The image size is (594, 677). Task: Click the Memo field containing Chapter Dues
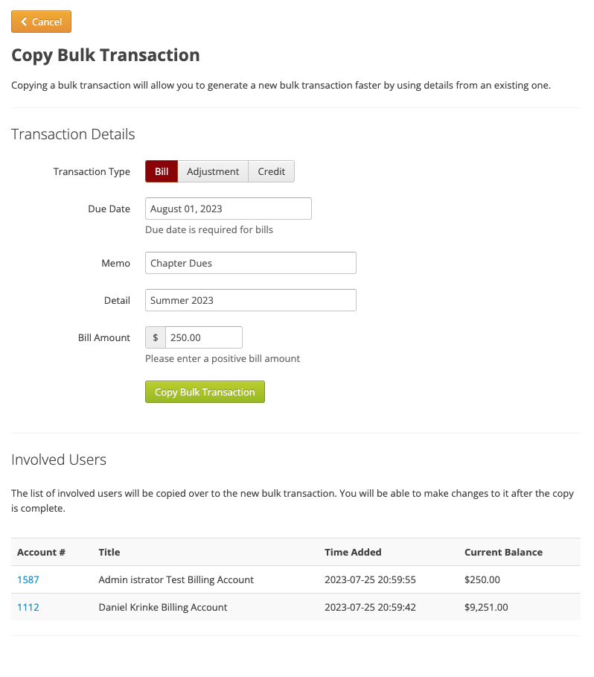[250, 263]
